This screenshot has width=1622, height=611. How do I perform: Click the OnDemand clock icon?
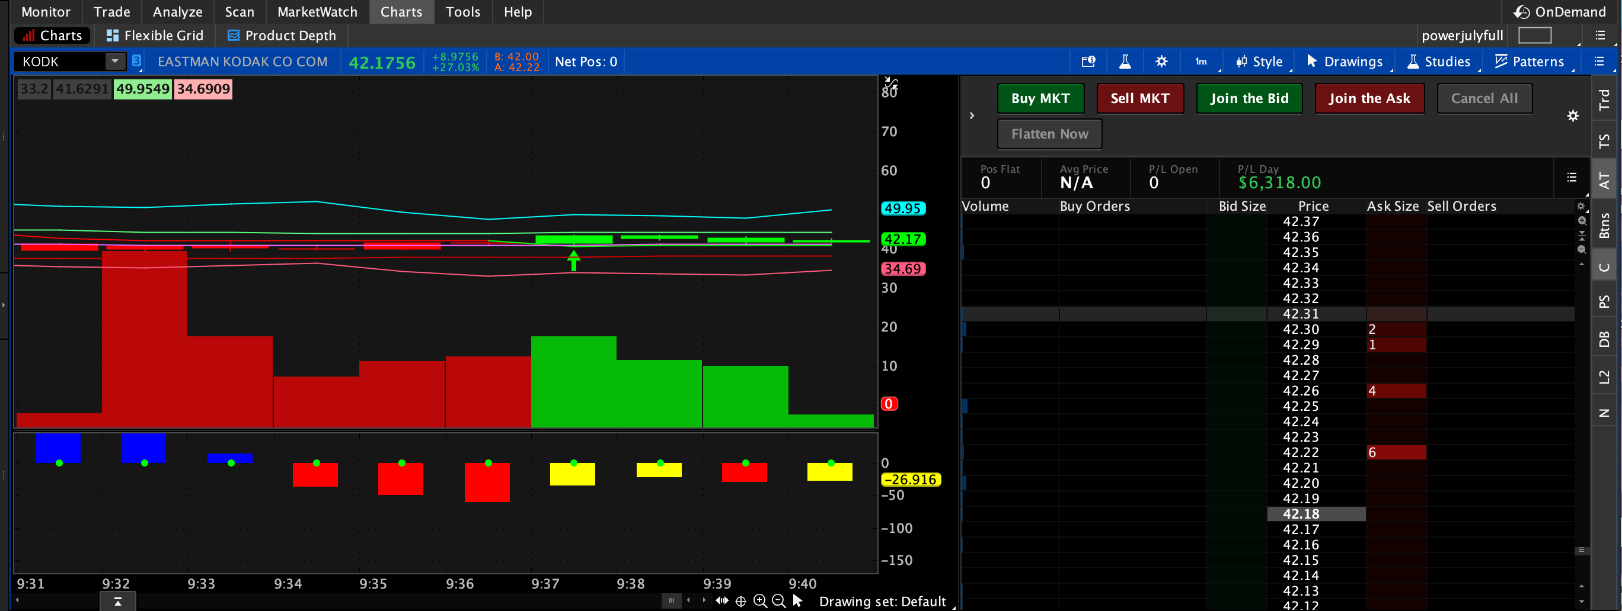coord(1521,12)
